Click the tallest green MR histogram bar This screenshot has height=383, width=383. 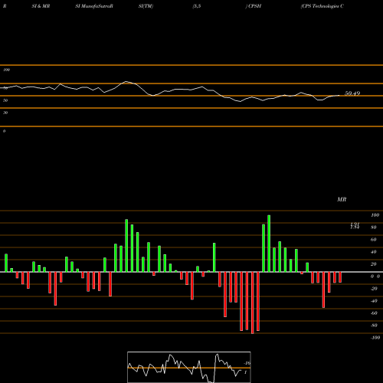(x=269, y=244)
